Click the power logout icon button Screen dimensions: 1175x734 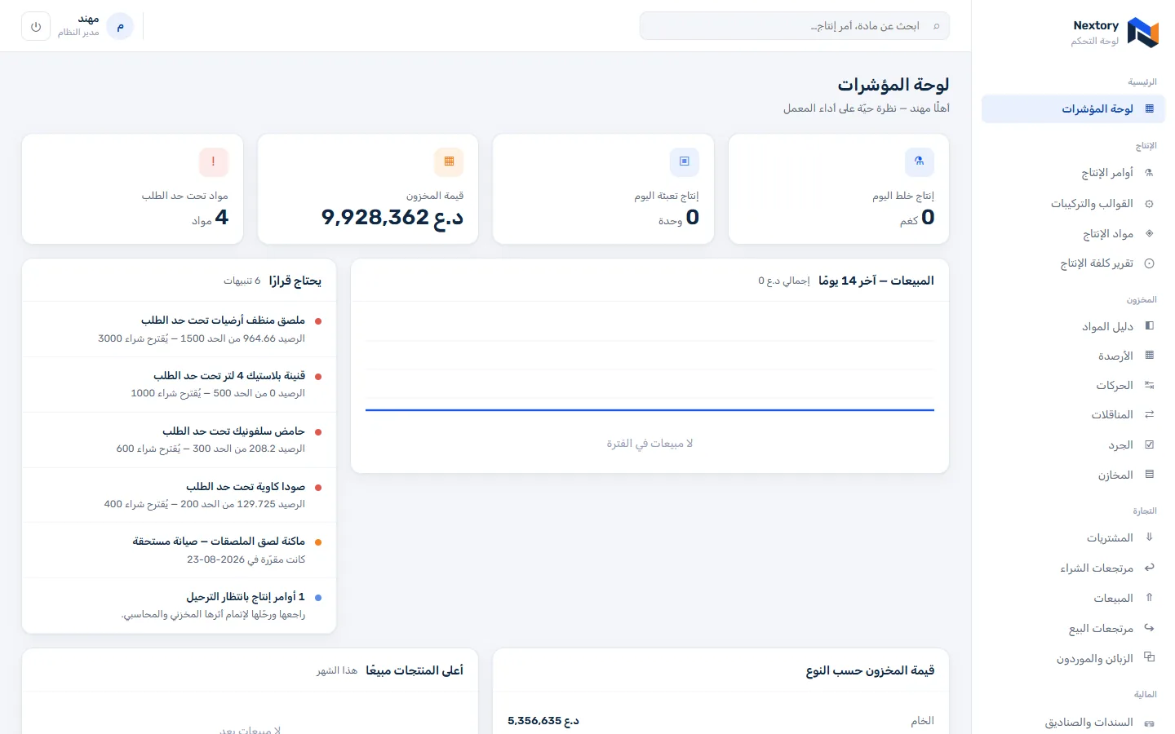pos(36,26)
